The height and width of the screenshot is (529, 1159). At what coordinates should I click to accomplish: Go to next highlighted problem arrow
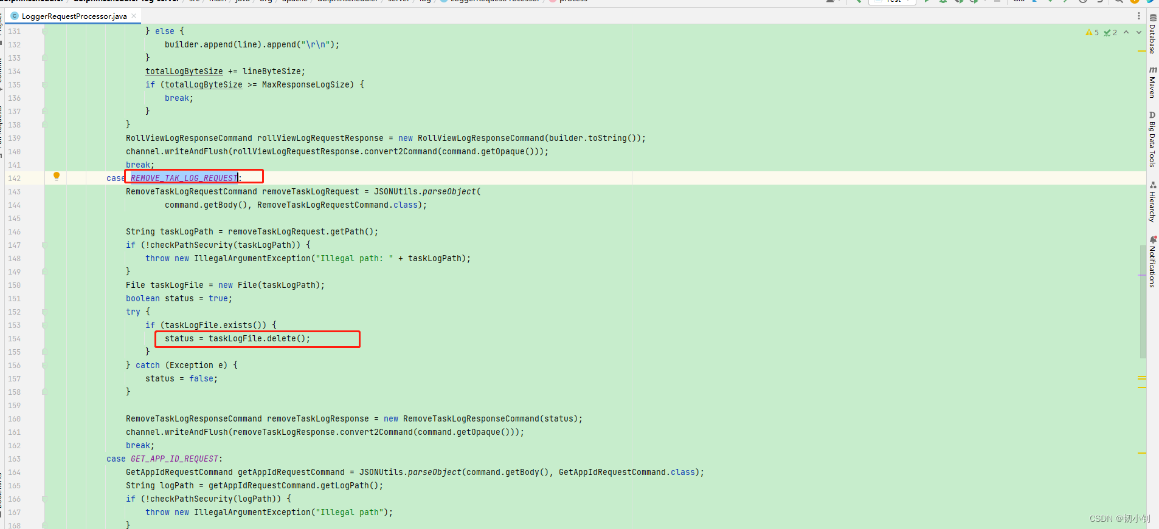coord(1138,32)
